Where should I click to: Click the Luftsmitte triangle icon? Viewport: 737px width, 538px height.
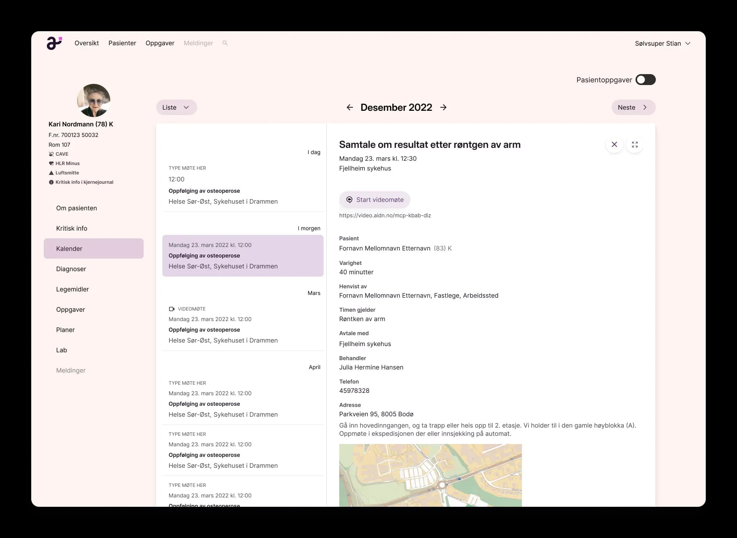click(51, 173)
